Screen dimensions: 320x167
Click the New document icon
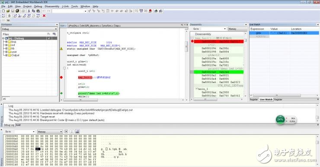pyautogui.click(x=3, y=11)
